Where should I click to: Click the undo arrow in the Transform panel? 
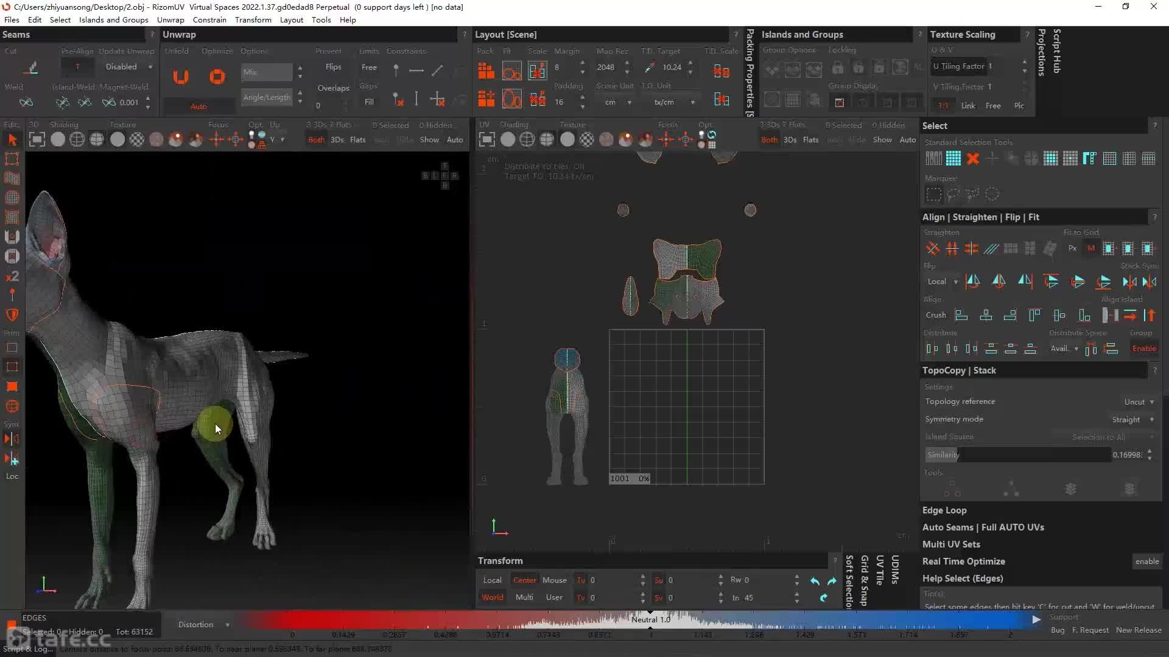click(x=815, y=581)
